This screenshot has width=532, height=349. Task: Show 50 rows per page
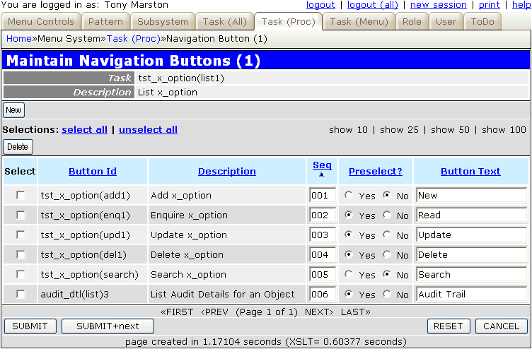[449, 130]
